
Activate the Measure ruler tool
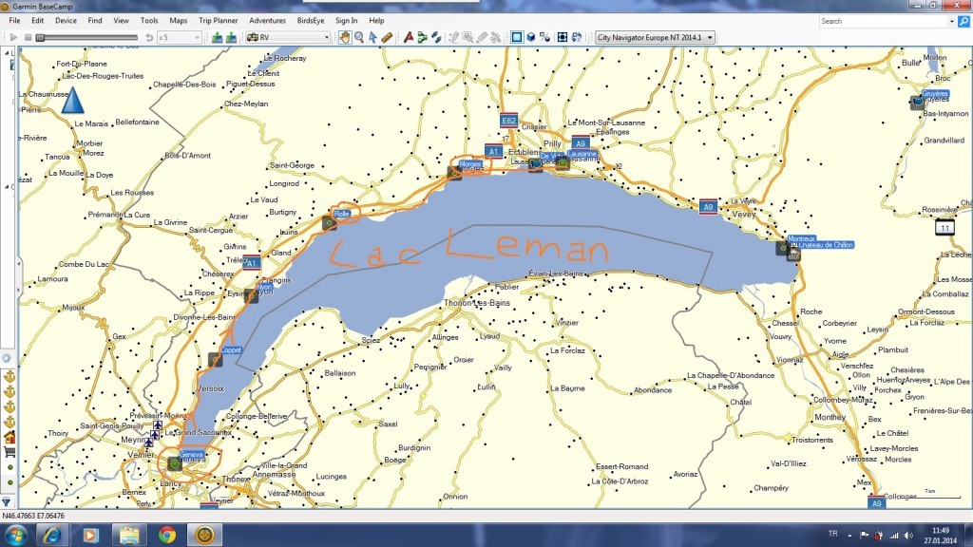click(x=387, y=37)
